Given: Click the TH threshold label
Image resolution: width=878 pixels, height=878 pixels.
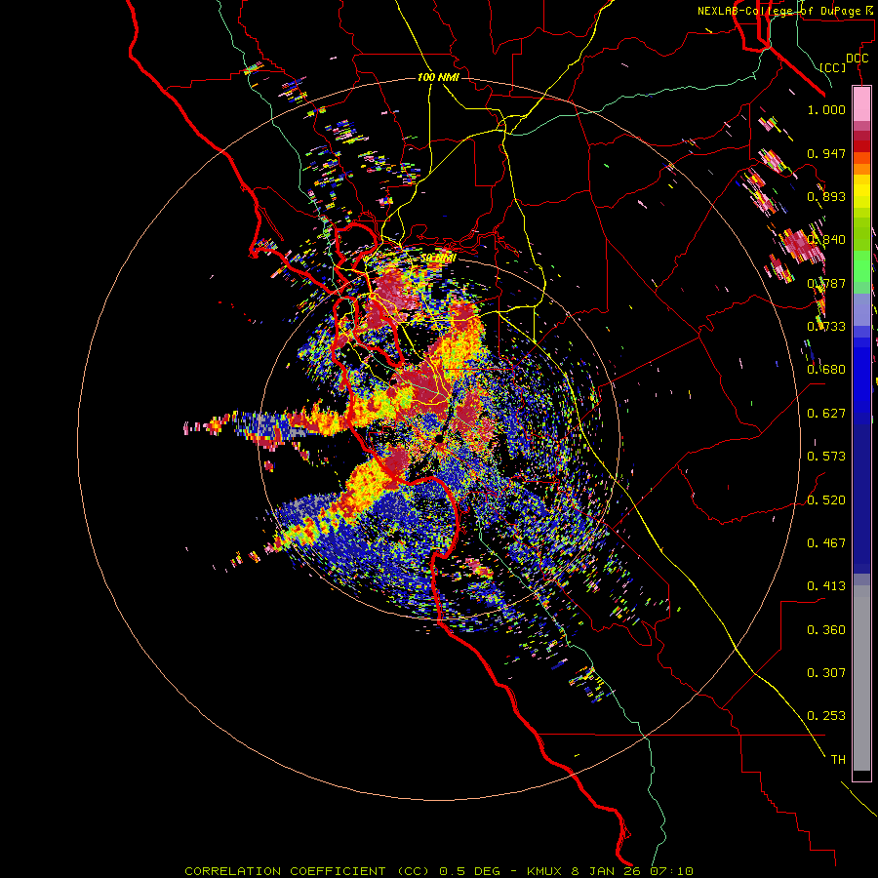Looking at the screenshot, I should point(838,760).
